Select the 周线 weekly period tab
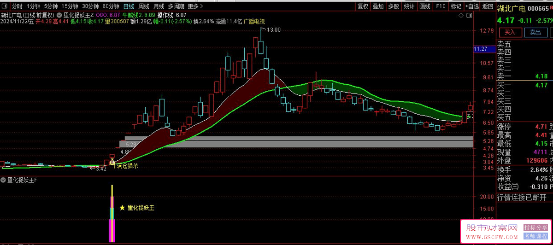Viewport: 553px width, 245px height. click(144, 6)
